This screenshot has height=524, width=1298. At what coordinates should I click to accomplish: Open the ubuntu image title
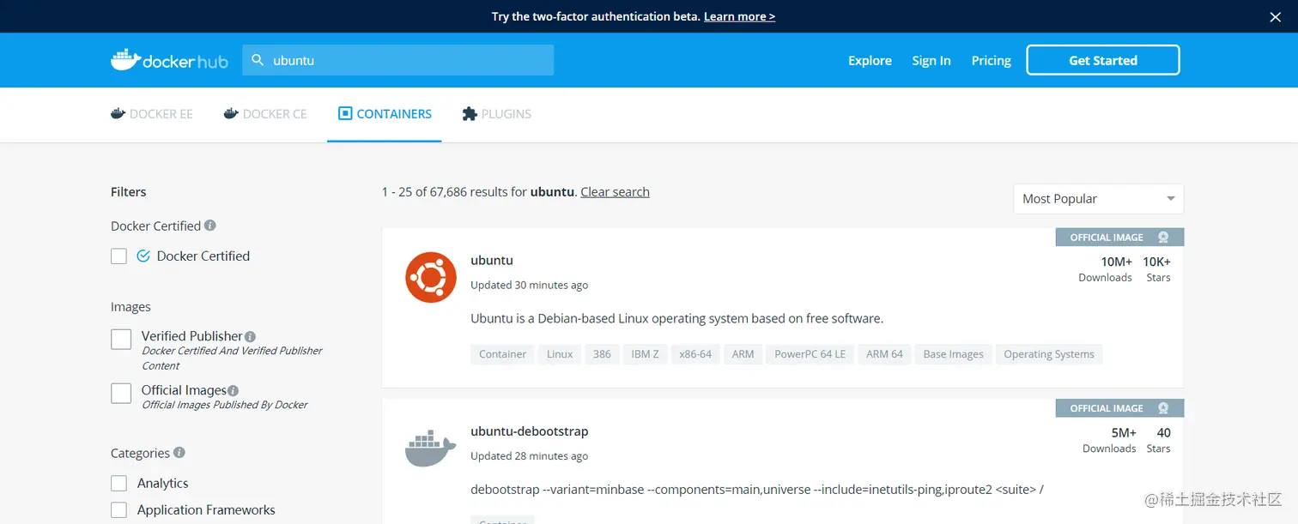[x=492, y=260]
